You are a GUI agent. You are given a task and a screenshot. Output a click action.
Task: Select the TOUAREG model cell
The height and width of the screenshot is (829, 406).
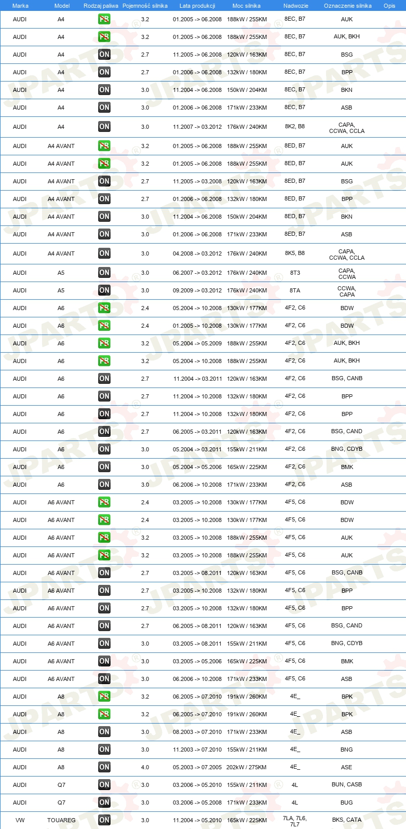coord(61,820)
